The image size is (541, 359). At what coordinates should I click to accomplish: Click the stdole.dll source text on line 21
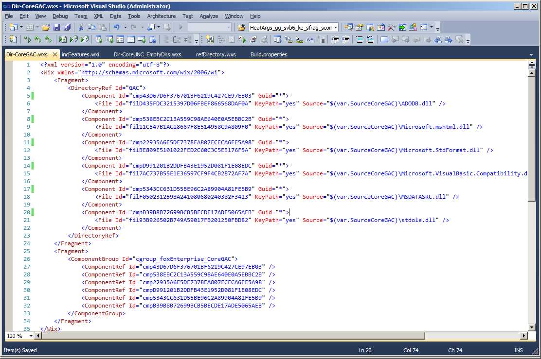(x=418, y=220)
